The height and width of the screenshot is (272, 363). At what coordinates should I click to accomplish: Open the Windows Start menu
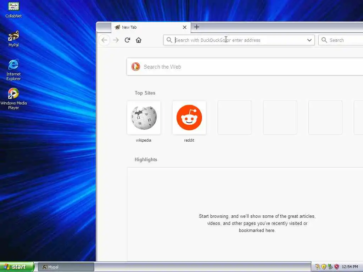(17, 267)
